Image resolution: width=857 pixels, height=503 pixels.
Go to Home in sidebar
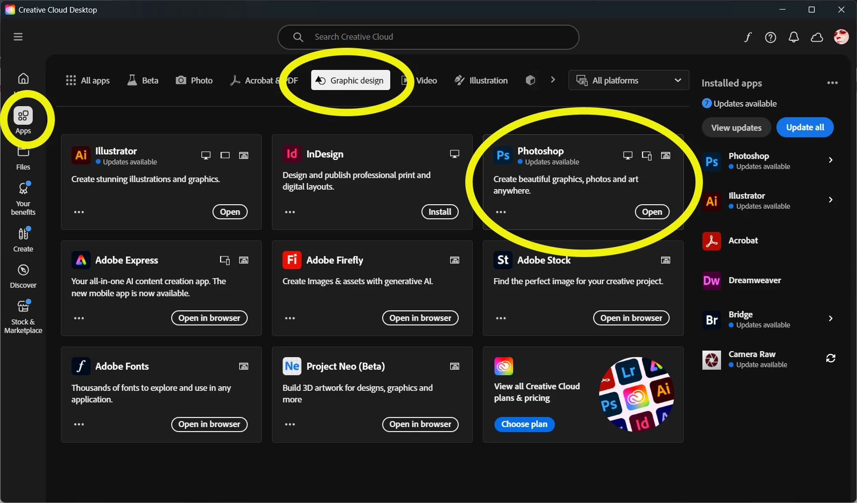tap(23, 78)
